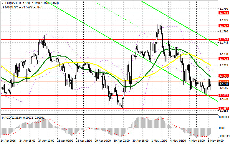Screen dimensions: 230x144
Task: Open the chart menu triangle beside EURUSD,H1
Action: (x=3, y=3)
